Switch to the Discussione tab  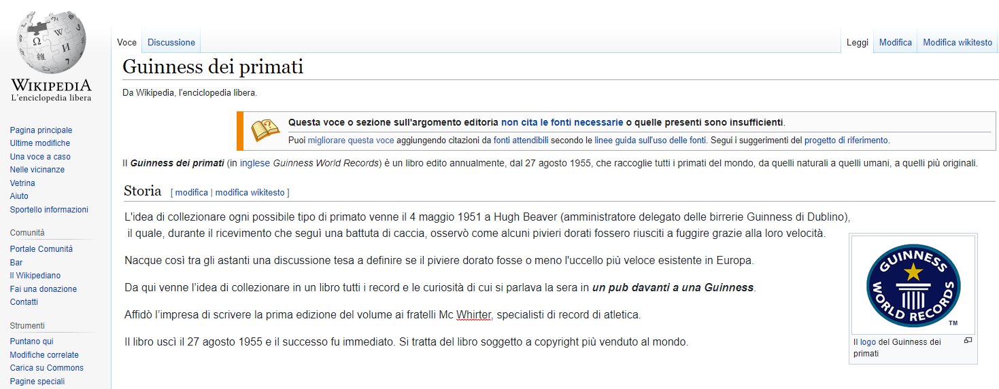tap(171, 42)
